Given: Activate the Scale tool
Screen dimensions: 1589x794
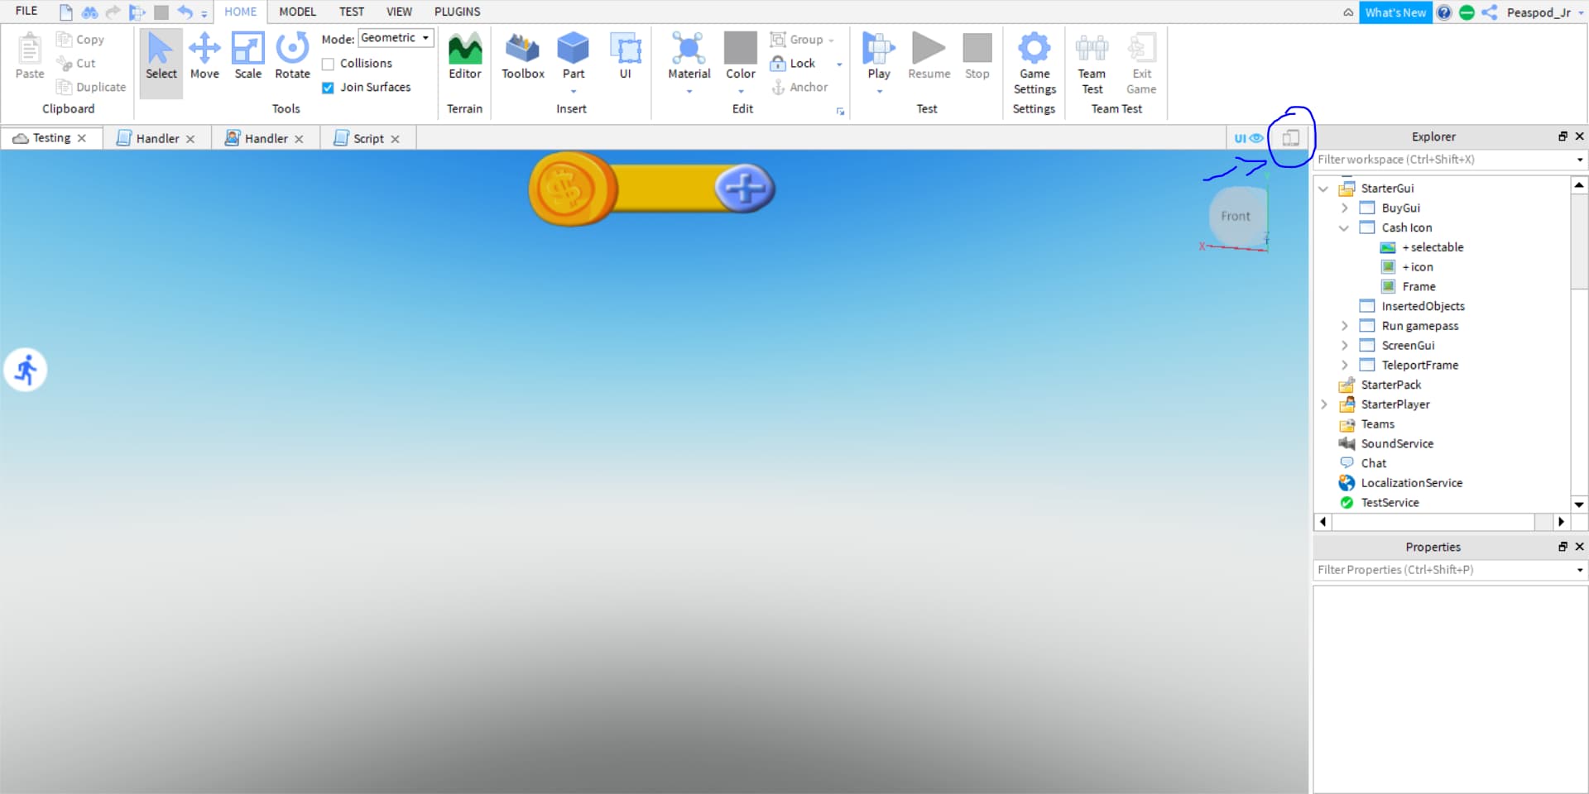Looking at the screenshot, I should coord(247,56).
